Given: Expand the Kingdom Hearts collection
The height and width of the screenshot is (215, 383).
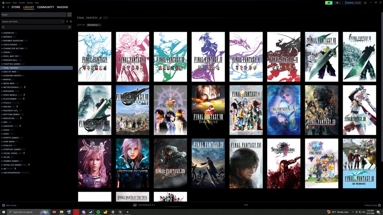Looking at the screenshot, I should (2, 75).
